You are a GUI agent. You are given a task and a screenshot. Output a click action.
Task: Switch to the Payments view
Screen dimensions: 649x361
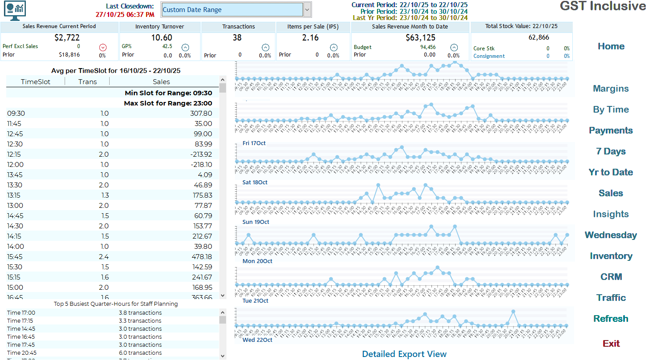pos(610,130)
